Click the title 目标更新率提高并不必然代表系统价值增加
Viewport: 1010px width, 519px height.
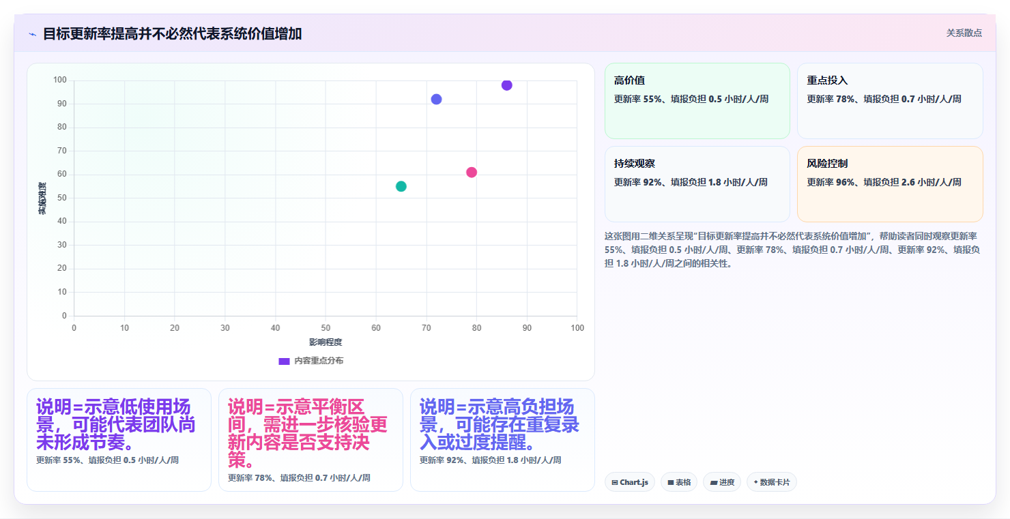172,33
